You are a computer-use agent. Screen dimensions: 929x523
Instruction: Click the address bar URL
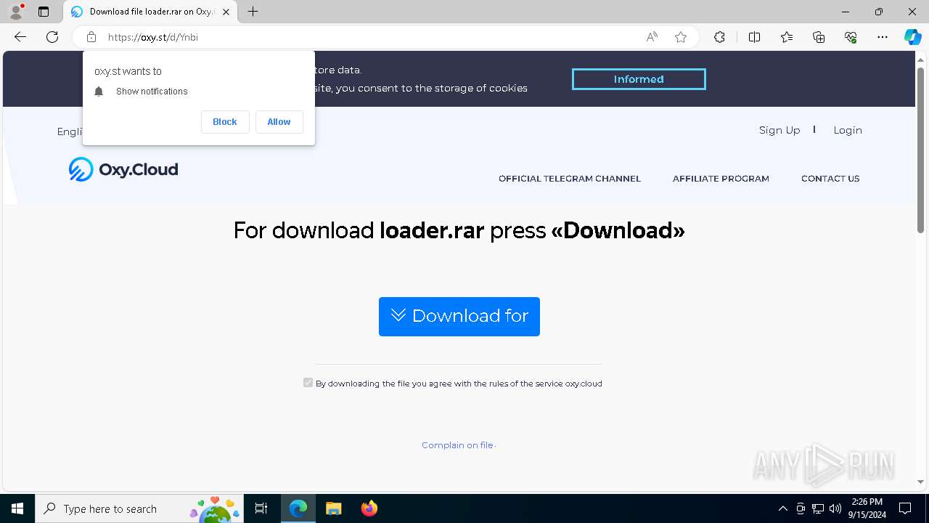153,37
